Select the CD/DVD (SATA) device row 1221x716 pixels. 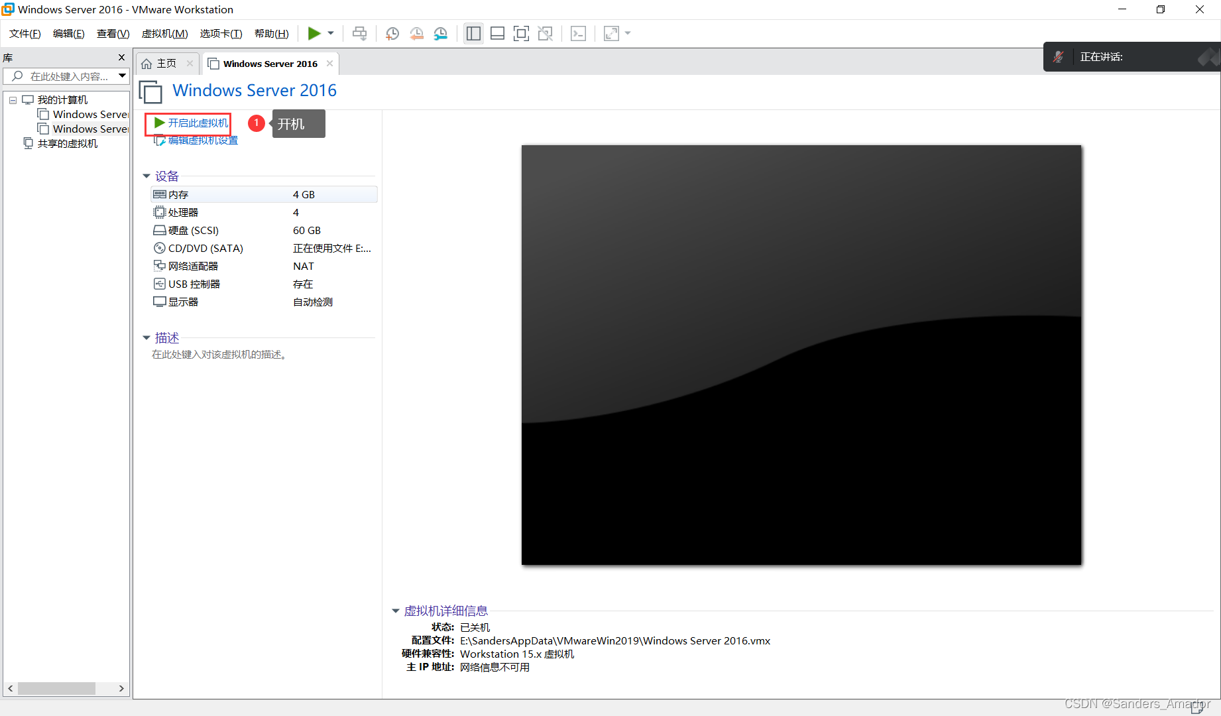coord(264,248)
